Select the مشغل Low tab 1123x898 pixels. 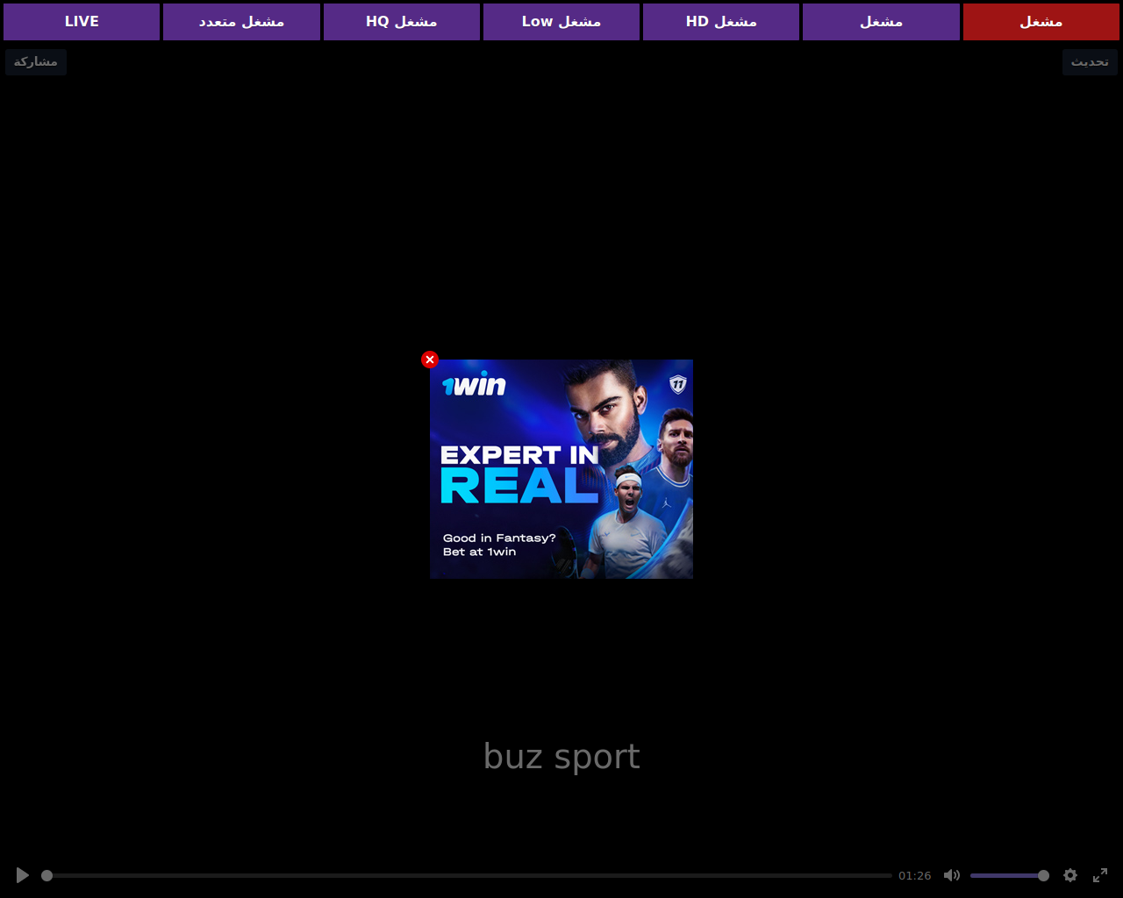[x=561, y=22]
